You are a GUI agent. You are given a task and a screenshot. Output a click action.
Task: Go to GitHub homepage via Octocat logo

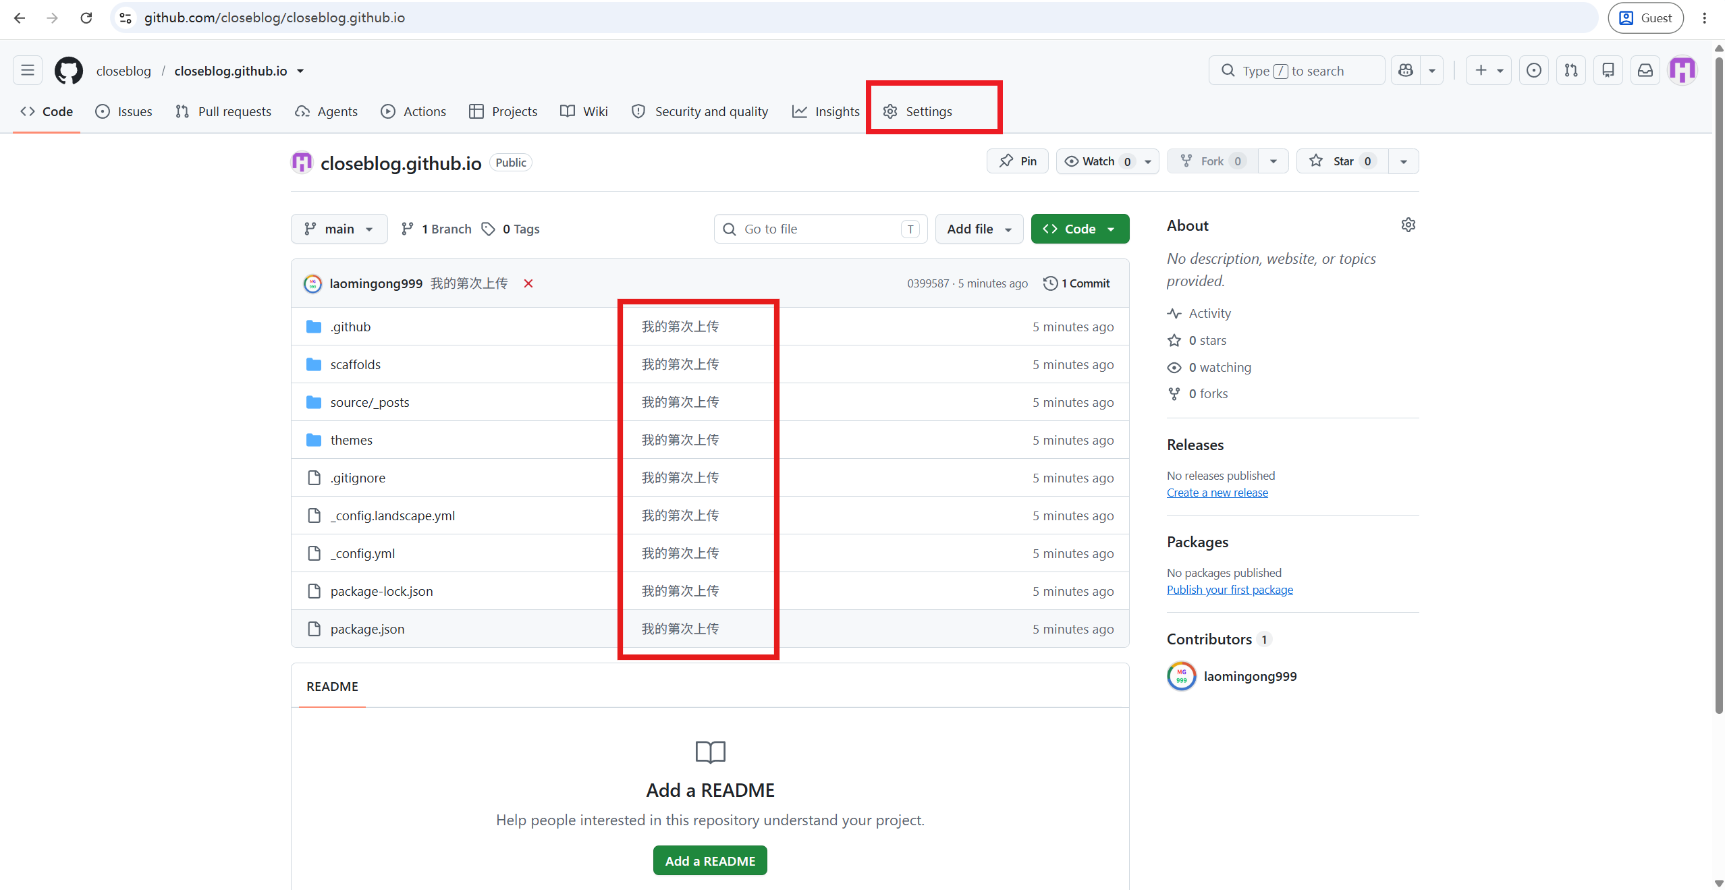coord(69,70)
